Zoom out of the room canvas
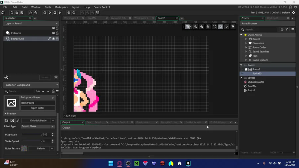 (x=195, y=27)
